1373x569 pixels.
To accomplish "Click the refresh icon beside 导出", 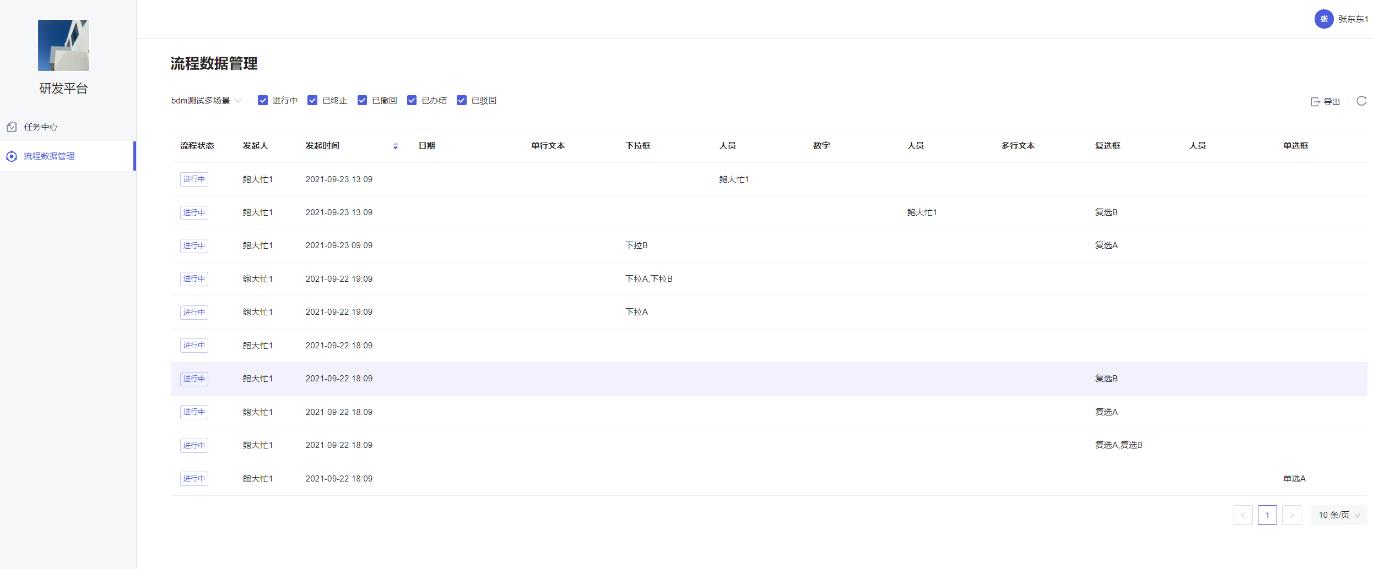I will click(1361, 101).
